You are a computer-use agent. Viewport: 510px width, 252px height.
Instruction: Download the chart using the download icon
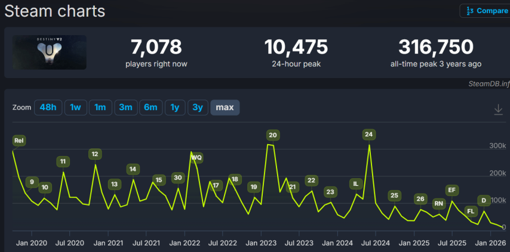pyautogui.click(x=498, y=110)
